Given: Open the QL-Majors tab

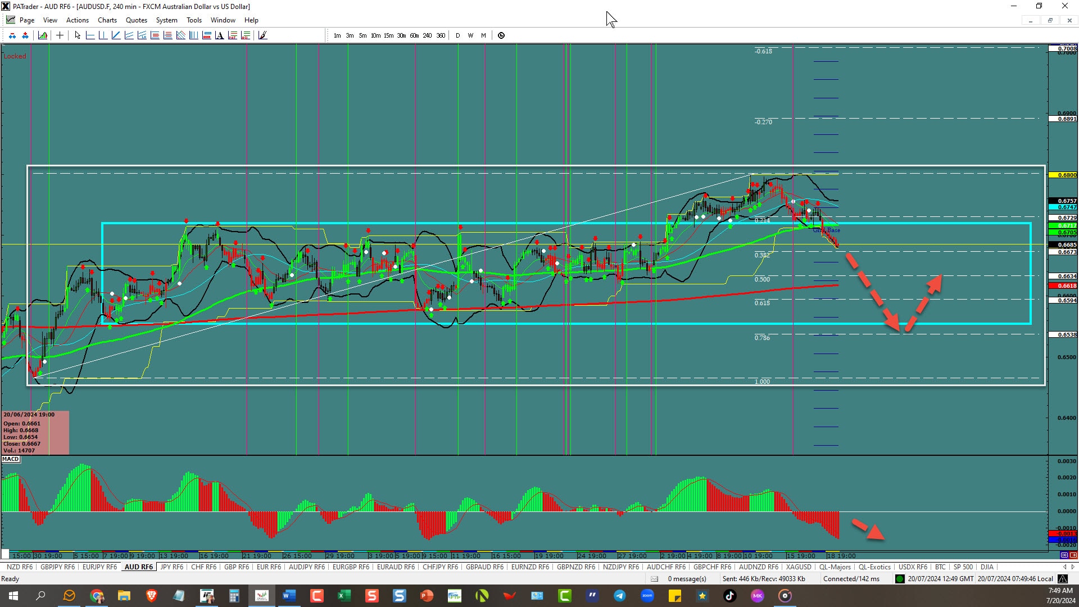Looking at the screenshot, I should click(x=835, y=567).
